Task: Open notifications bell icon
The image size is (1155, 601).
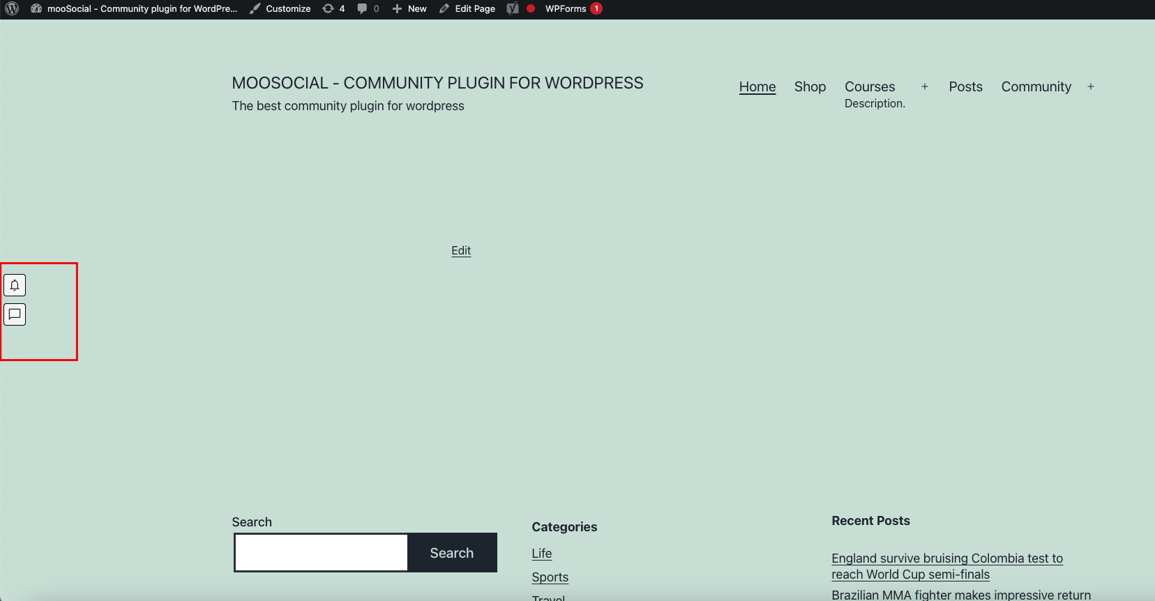Action: point(15,285)
